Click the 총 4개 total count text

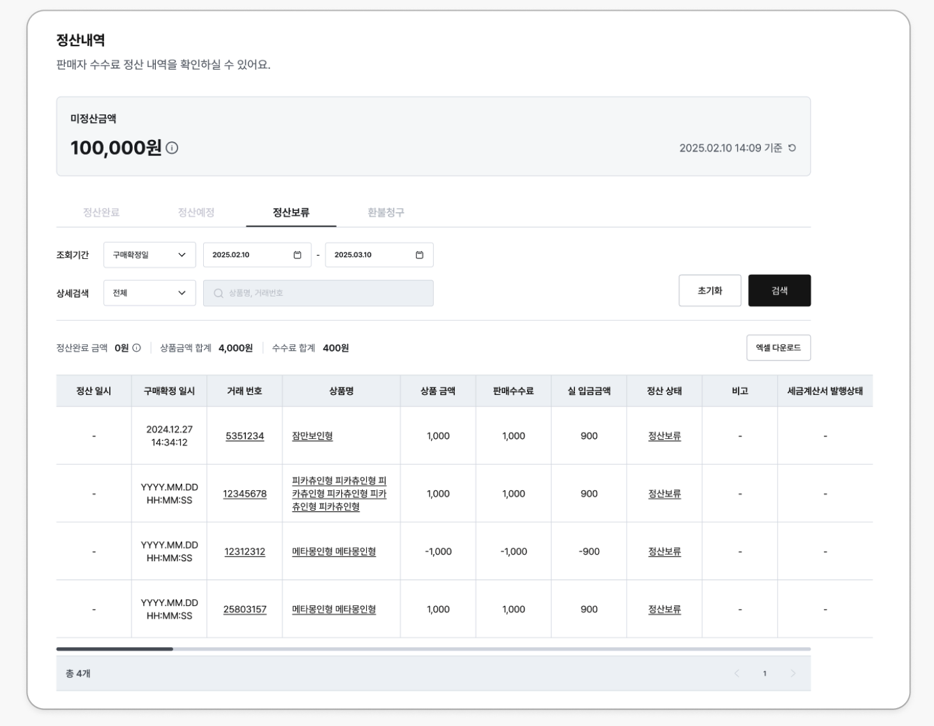[78, 674]
